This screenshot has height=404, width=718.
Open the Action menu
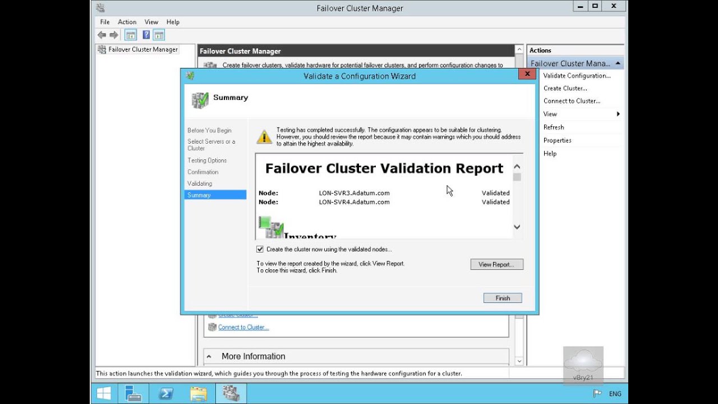(127, 22)
